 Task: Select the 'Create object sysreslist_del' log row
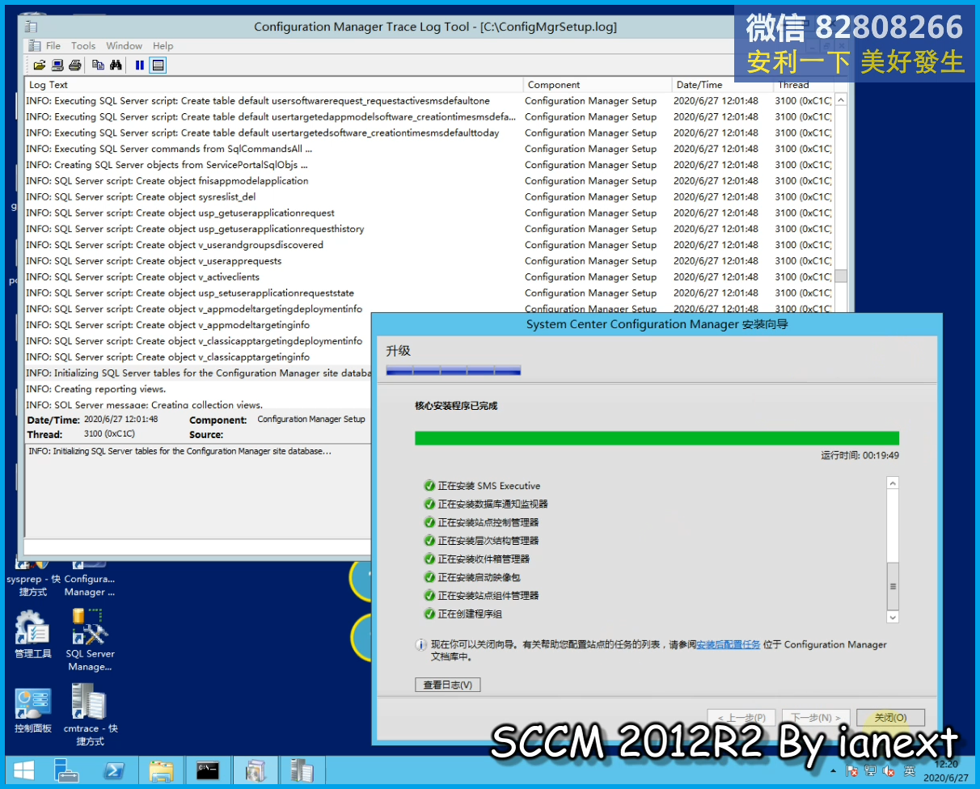coord(429,197)
